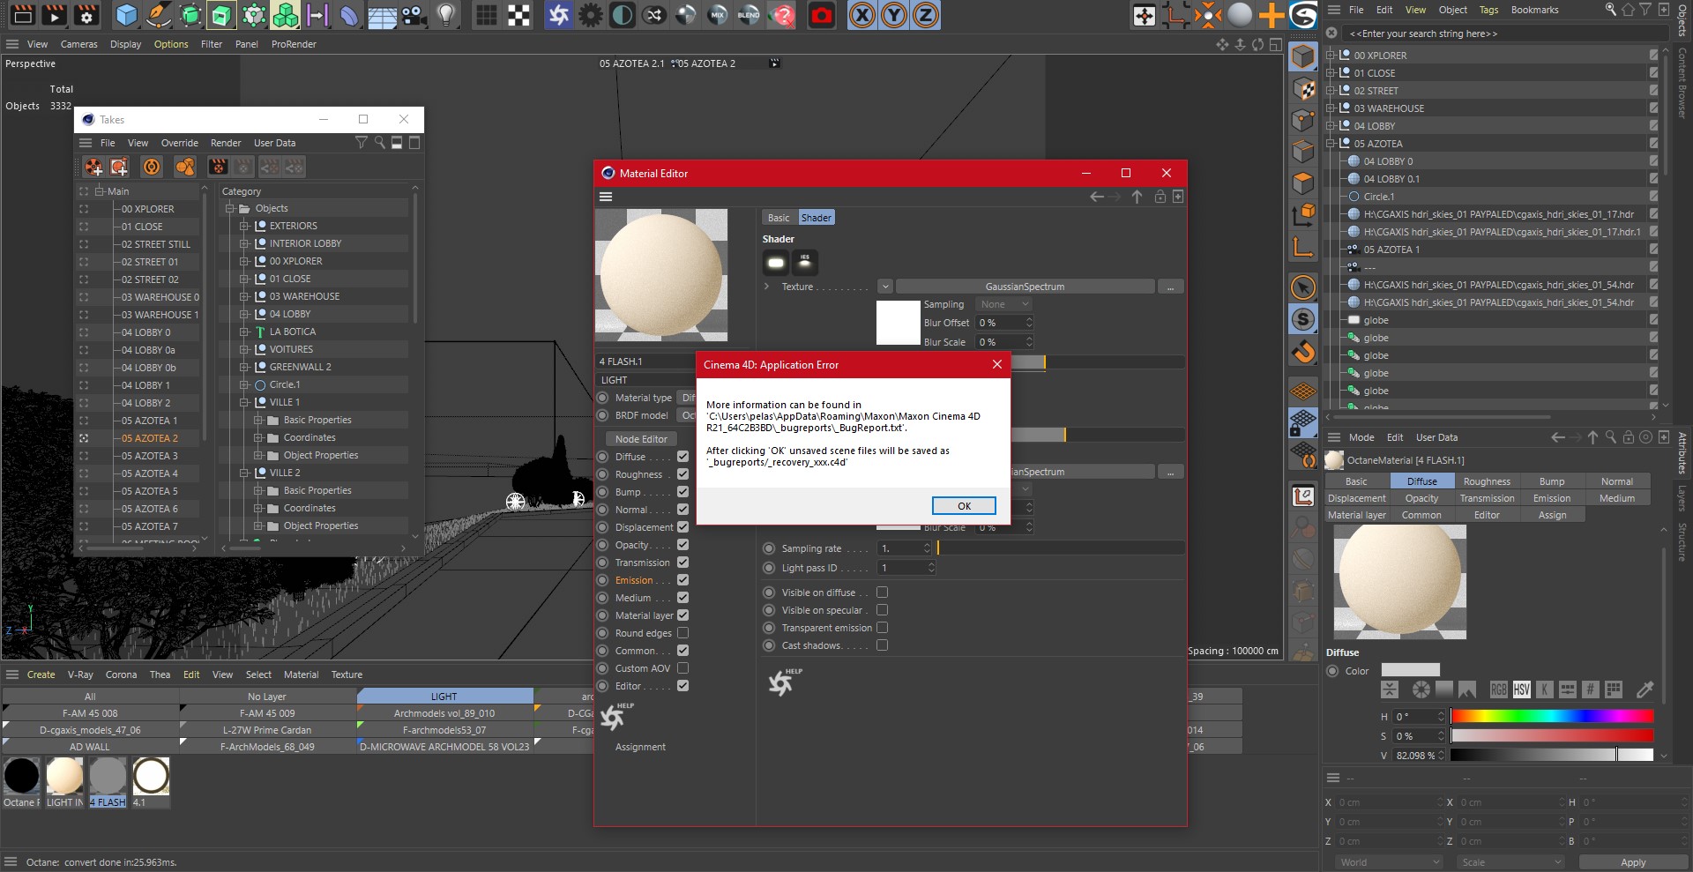Click the Render View clapperboard icon
Image resolution: width=1693 pixels, height=872 pixels.
(x=22, y=15)
